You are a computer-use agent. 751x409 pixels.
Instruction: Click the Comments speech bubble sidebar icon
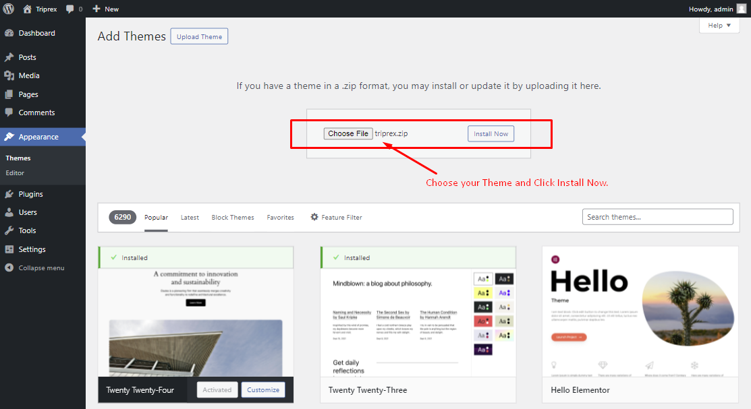[x=9, y=113]
